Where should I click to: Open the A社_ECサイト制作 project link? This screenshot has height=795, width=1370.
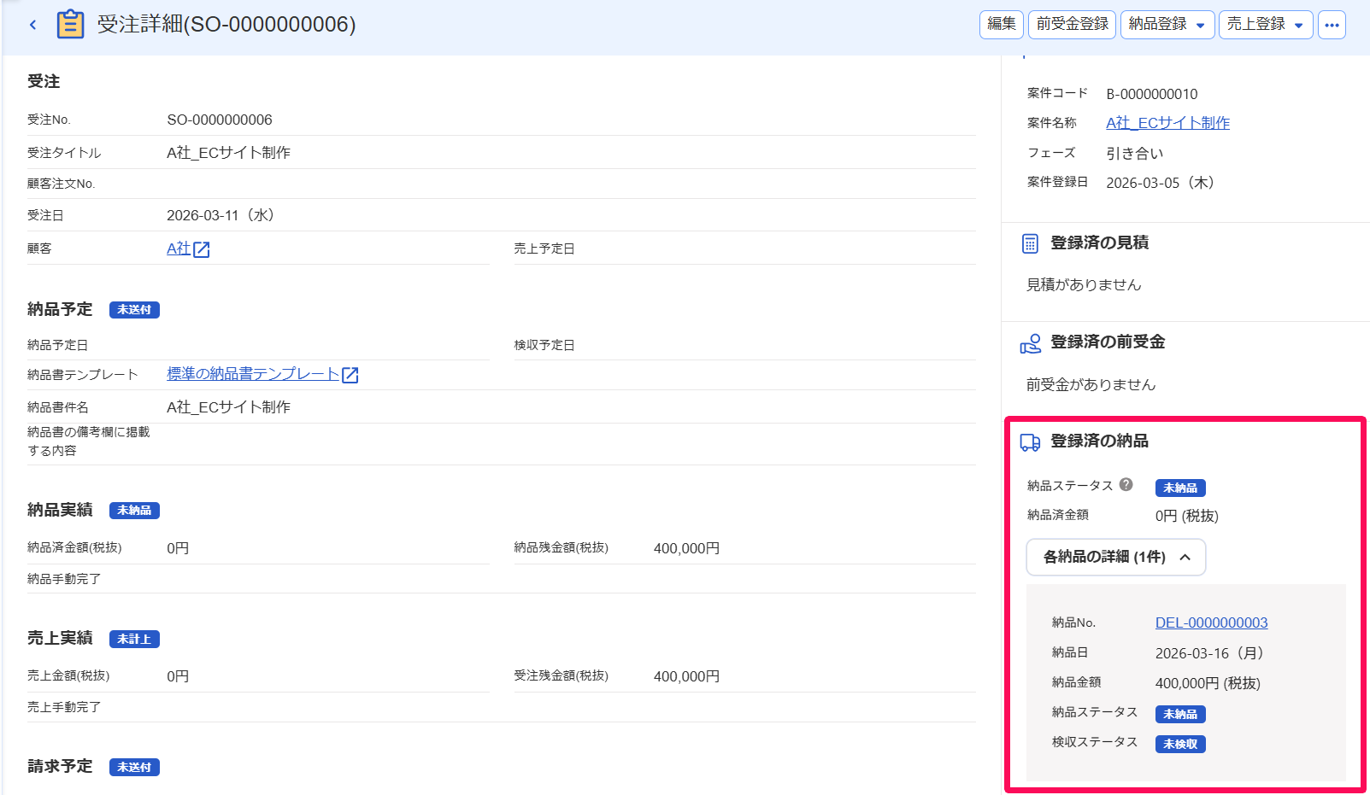(1167, 123)
